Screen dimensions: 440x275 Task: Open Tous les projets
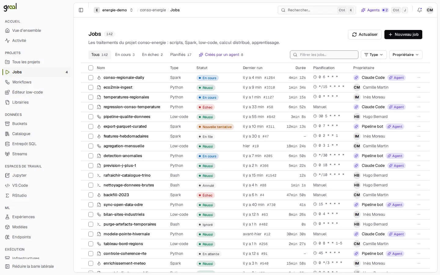coord(37,62)
